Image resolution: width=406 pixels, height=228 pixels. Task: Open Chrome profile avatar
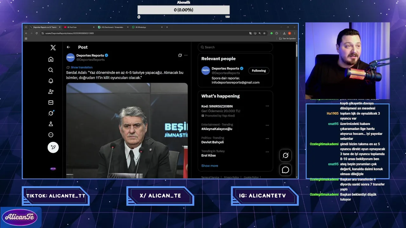coord(289,33)
